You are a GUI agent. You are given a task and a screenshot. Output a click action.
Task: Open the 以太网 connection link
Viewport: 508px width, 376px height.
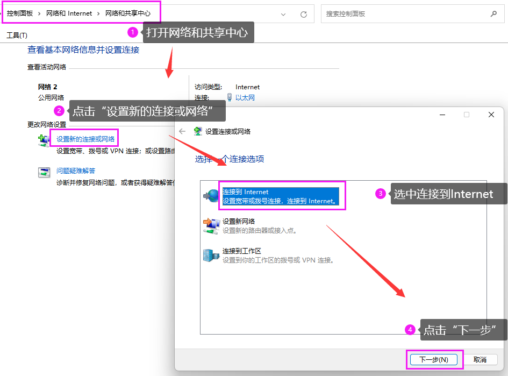click(245, 97)
